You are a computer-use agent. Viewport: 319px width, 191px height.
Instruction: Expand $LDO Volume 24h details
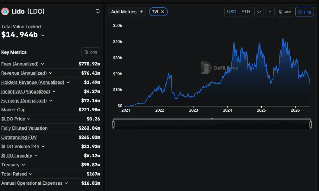[43, 146]
